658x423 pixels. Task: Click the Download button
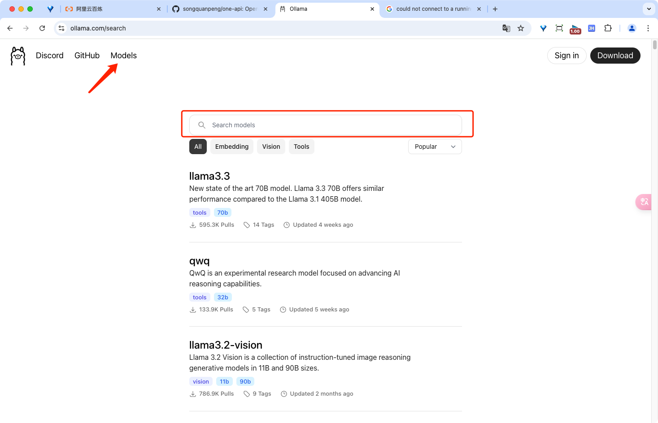(x=615, y=56)
